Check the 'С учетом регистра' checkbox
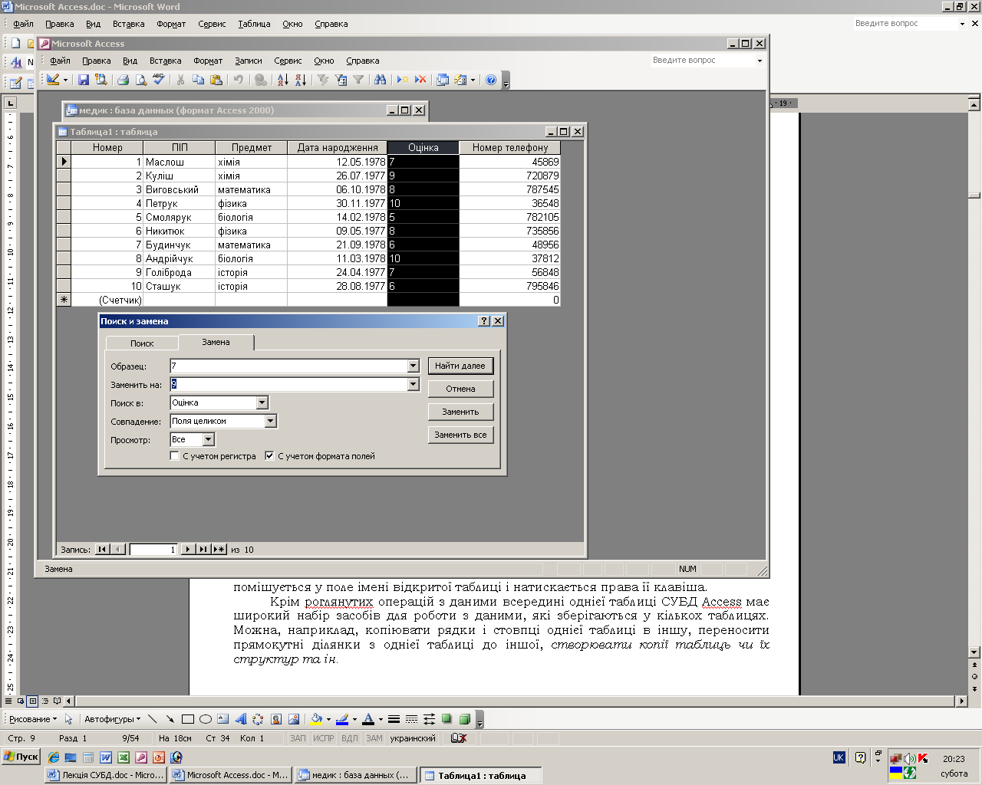 175,456
